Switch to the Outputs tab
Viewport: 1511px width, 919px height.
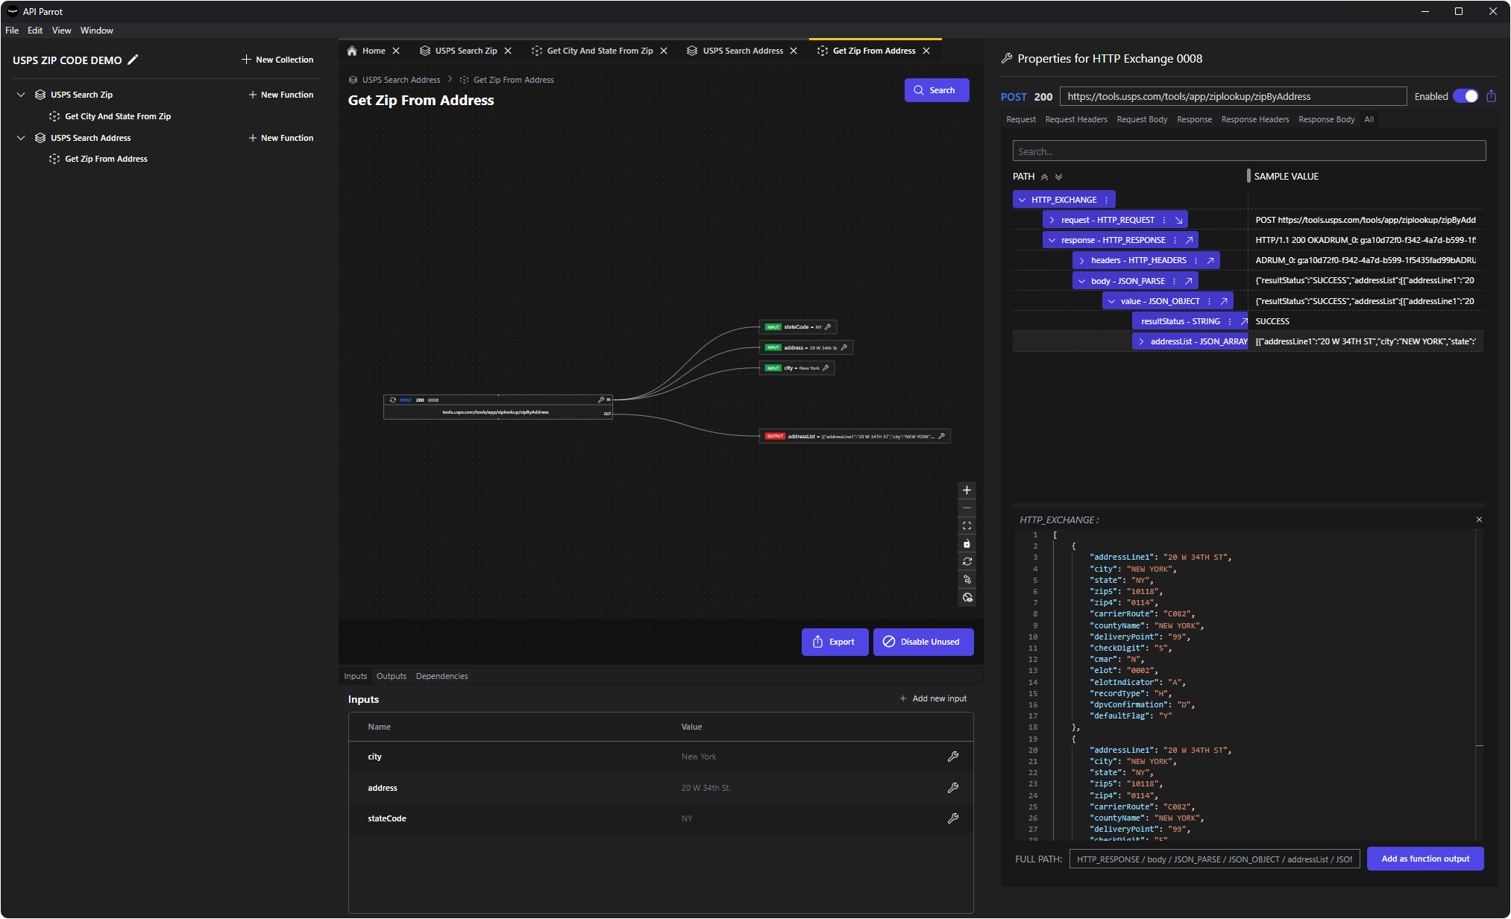click(x=392, y=676)
